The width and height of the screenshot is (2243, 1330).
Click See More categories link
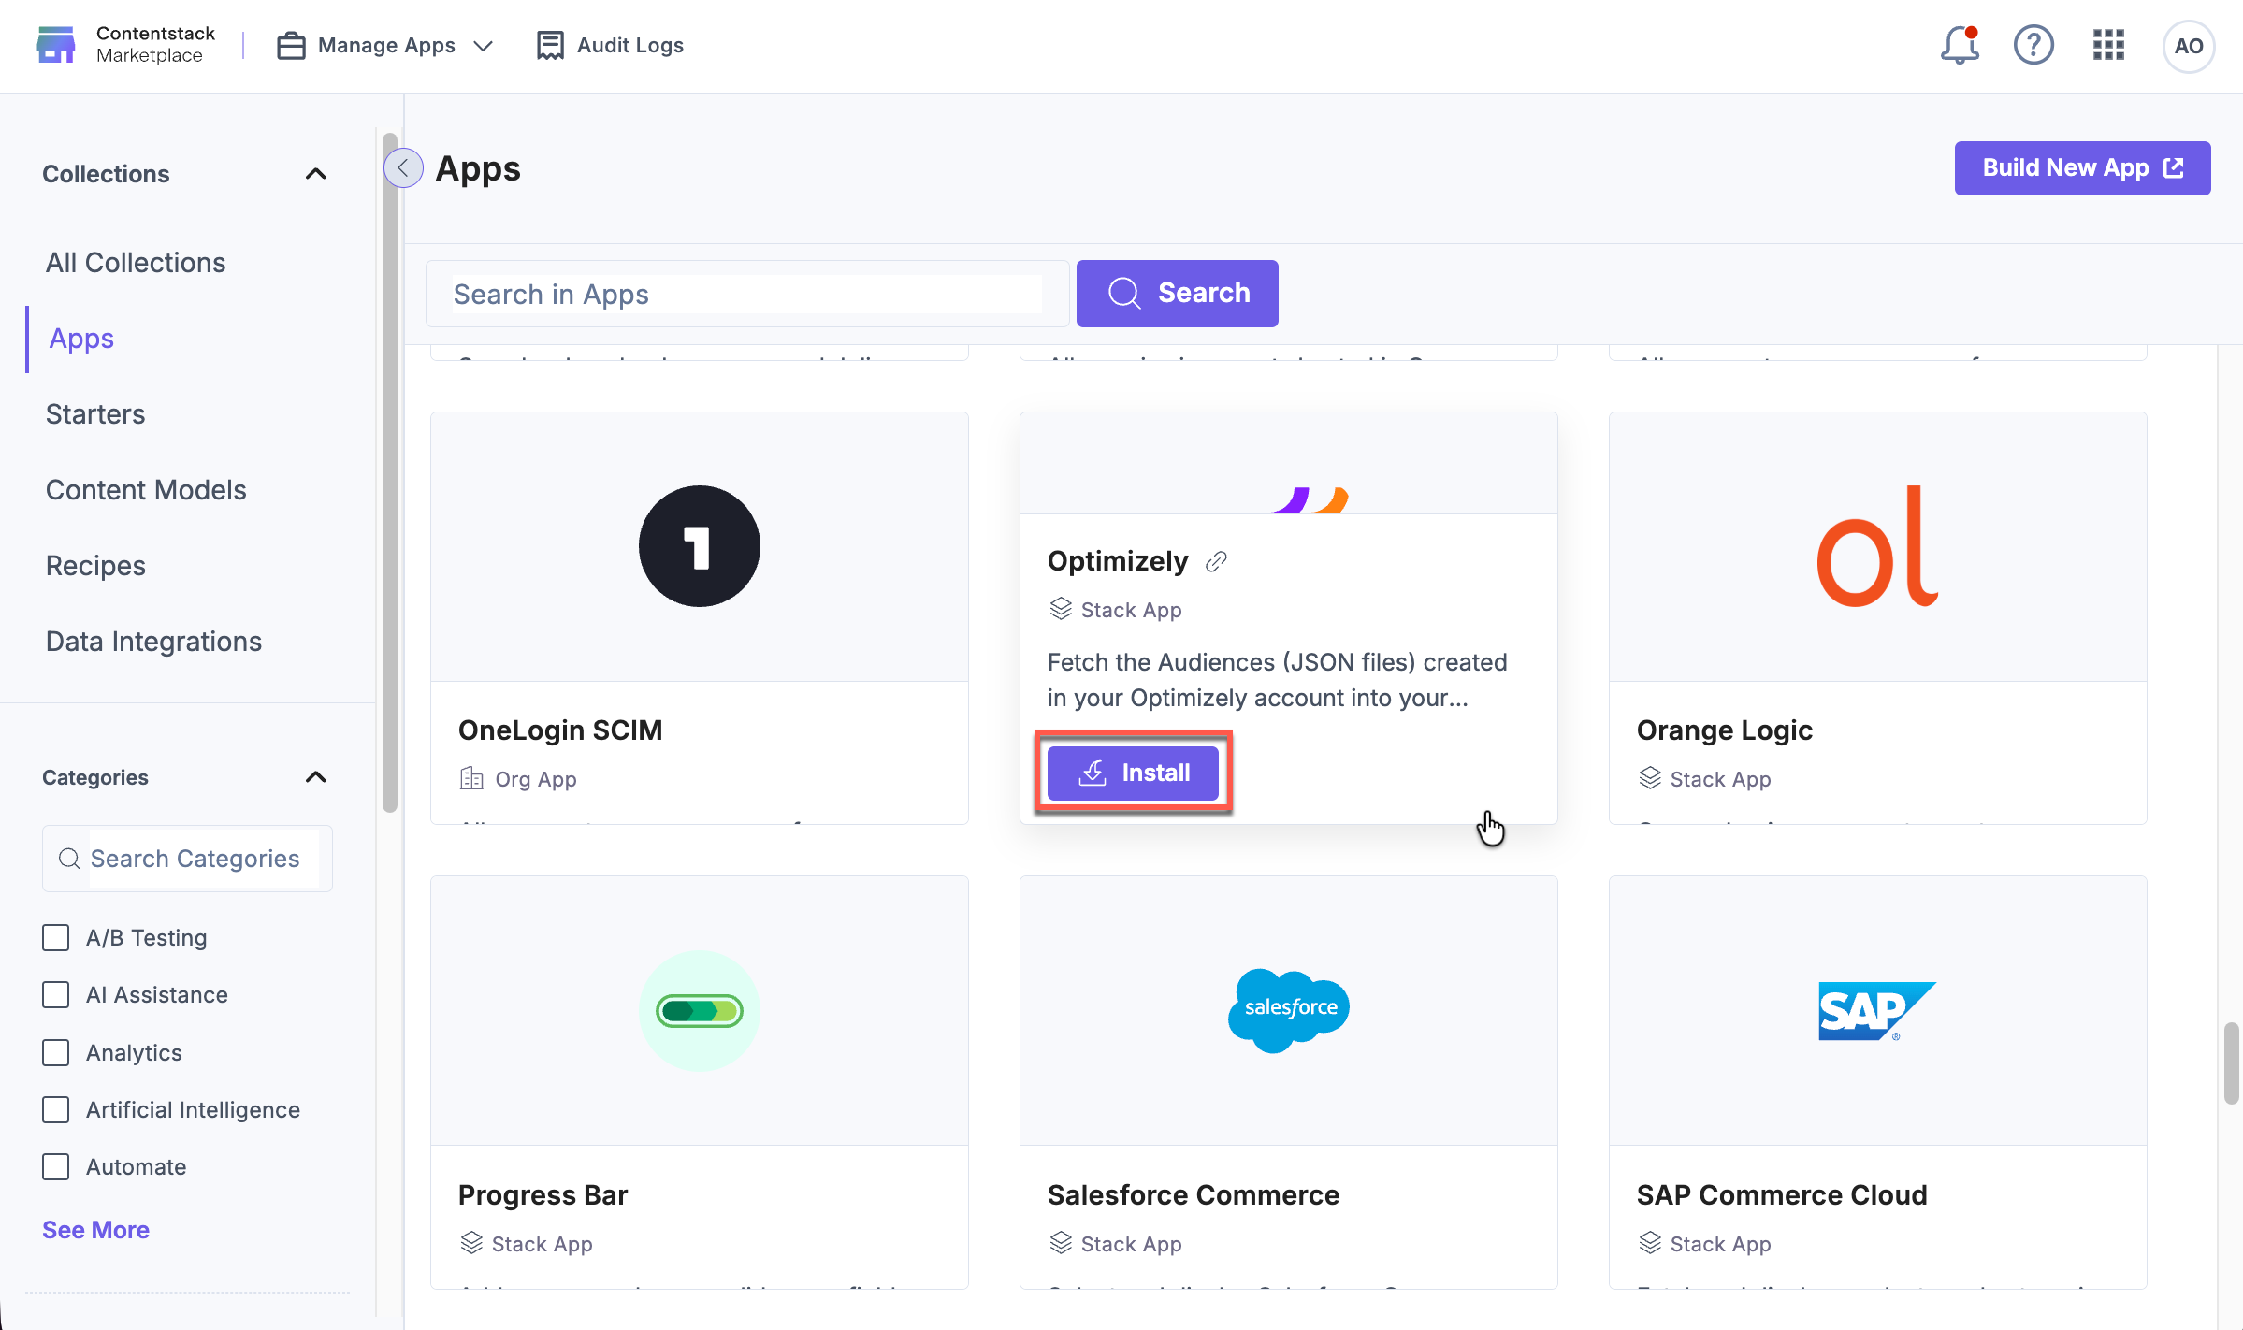pos(95,1229)
